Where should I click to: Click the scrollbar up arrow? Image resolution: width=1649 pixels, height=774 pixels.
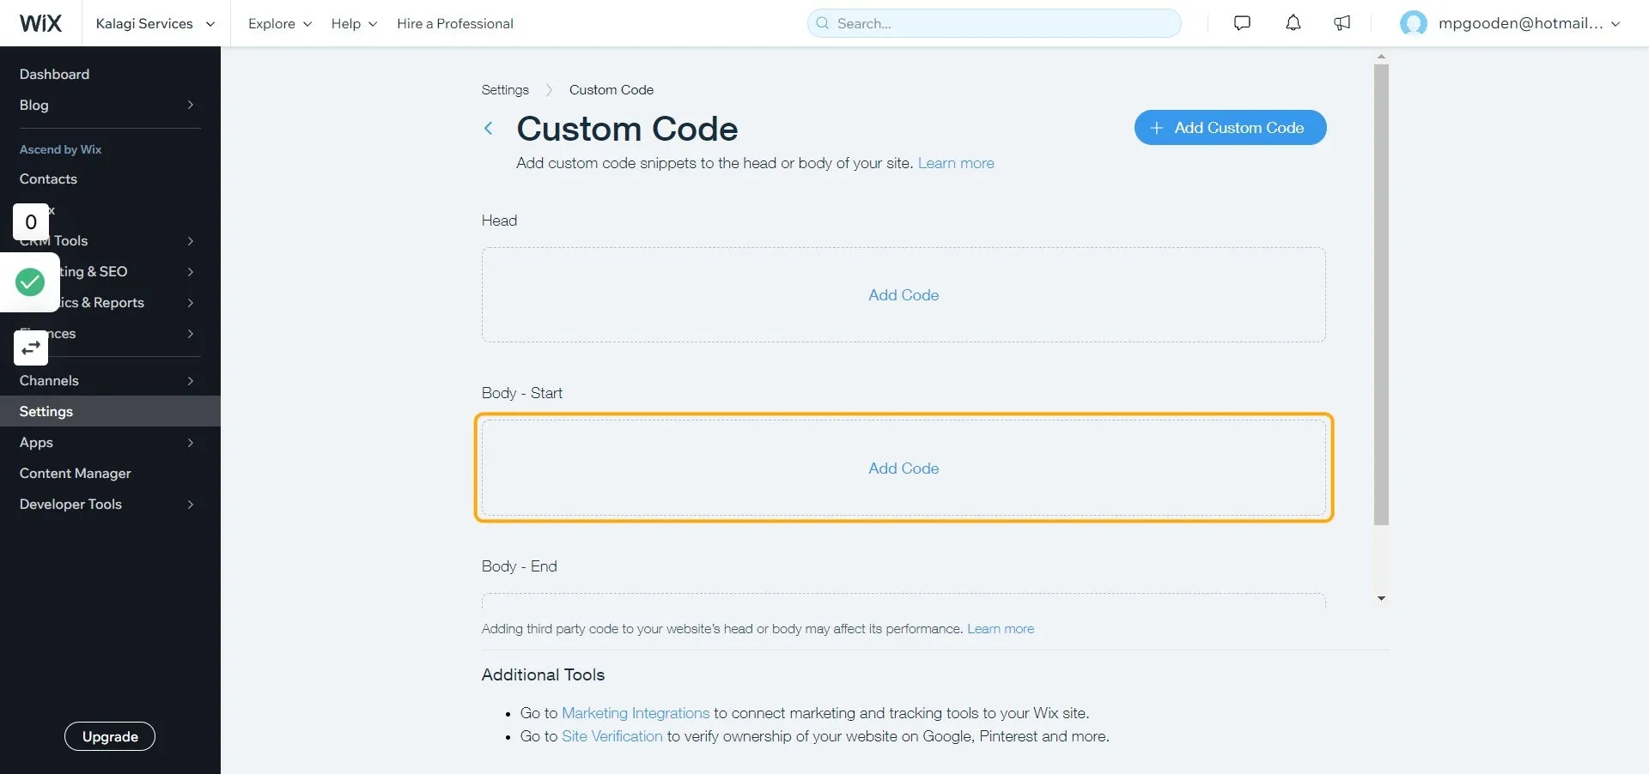[1381, 57]
